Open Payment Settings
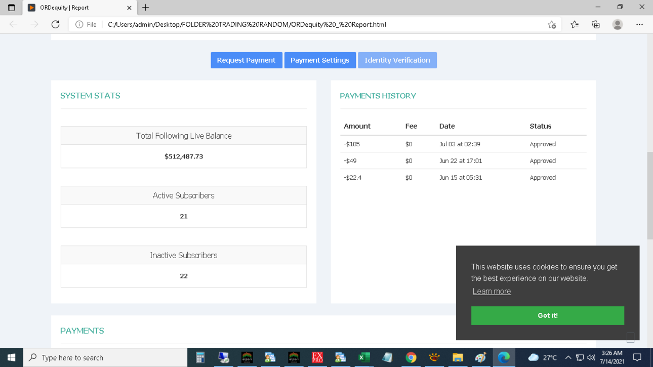Image resolution: width=653 pixels, height=367 pixels. [320, 60]
